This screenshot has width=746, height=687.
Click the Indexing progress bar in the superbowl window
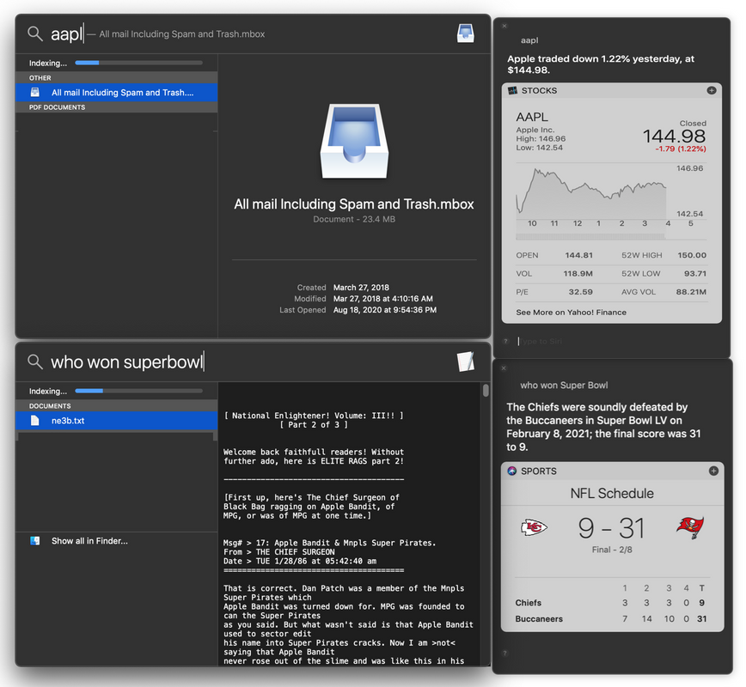click(138, 391)
